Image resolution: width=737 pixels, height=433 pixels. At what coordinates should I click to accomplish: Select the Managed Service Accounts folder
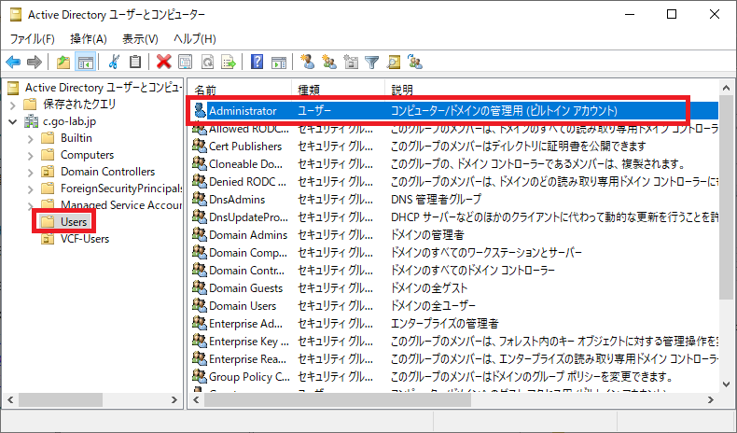tap(111, 205)
